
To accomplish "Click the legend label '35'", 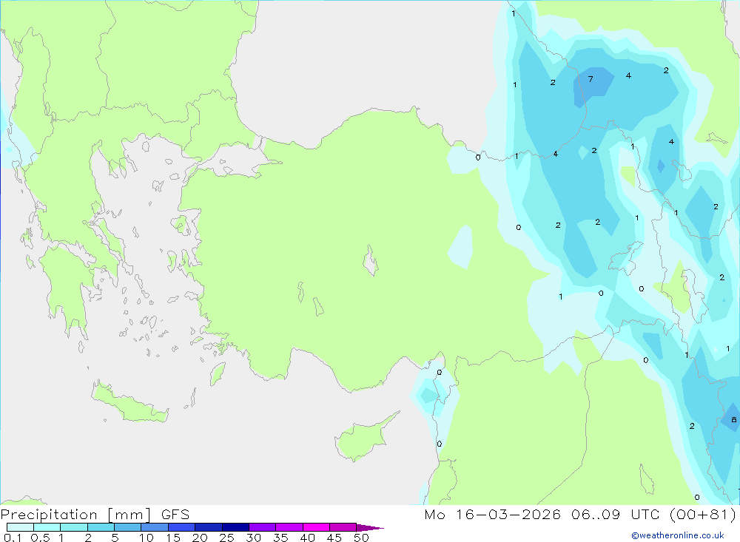I will tap(280, 538).
